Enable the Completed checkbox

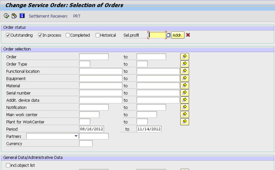68,35
